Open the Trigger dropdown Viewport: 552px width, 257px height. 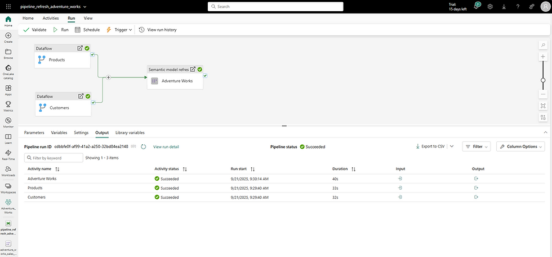tap(119, 30)
